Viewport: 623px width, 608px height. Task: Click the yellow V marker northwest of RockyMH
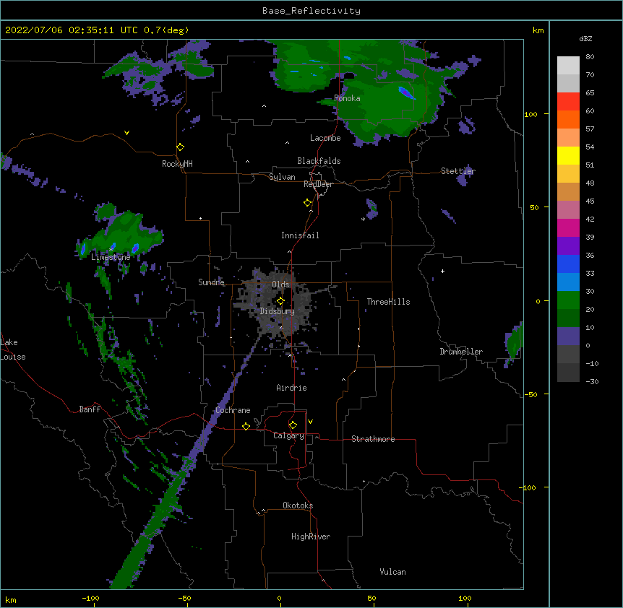coord(126,133)
